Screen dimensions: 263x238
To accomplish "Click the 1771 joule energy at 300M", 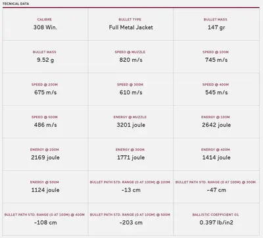I will (131, 157).
